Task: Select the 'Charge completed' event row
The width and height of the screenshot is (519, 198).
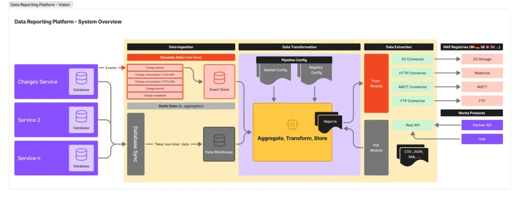Action: (155, 95)
